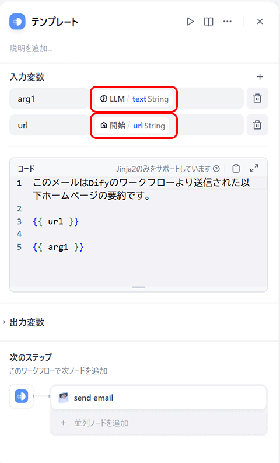
Task: Open the three-dot more options menu
Action: point(227,22)
